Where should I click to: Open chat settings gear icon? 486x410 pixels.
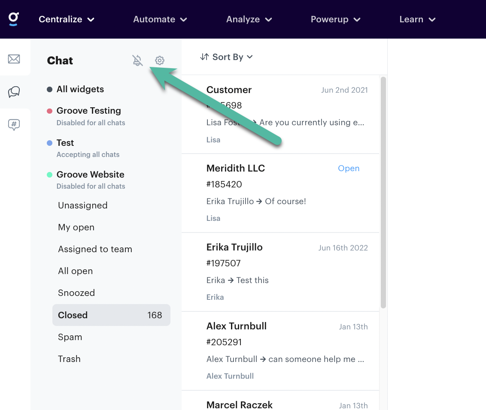[160, 60]
